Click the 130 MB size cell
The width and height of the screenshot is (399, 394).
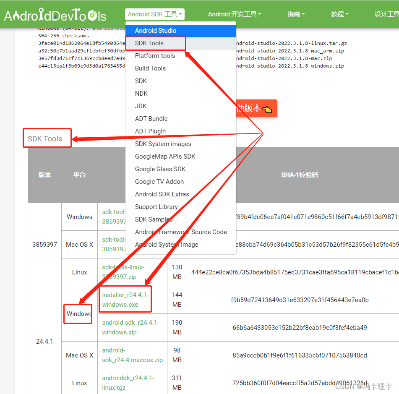pyautogui.click(x=177, y=272)
